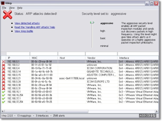Click the red X icon beside 192.168.0.21
Screen dimensions: 162x121
(x=4, y=78)
